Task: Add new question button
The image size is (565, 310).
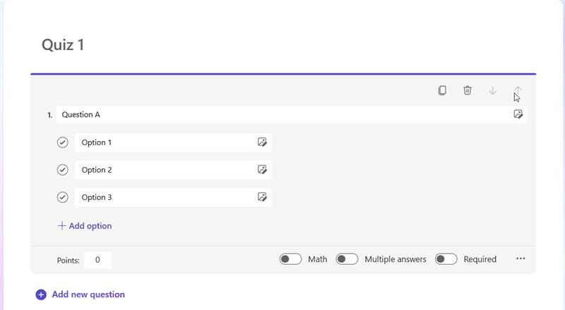Action: click(81, 294)
